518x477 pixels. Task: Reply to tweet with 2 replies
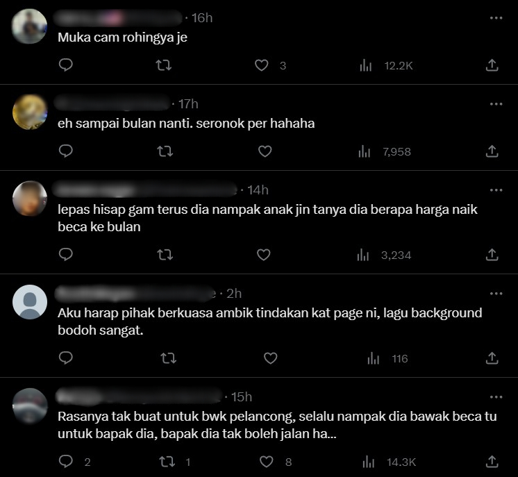point(66,462)
